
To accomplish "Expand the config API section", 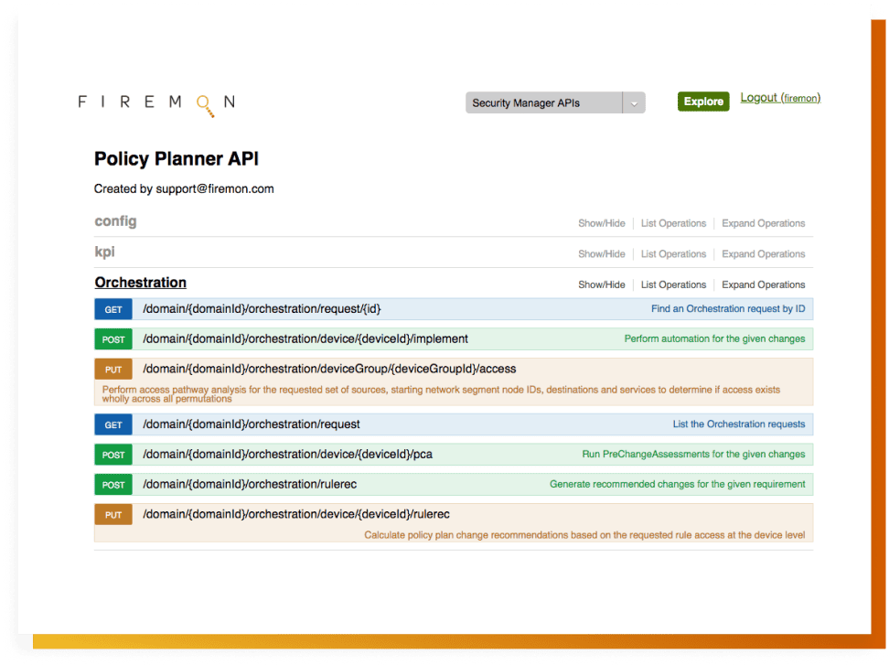I will click(x=115, y=221).
